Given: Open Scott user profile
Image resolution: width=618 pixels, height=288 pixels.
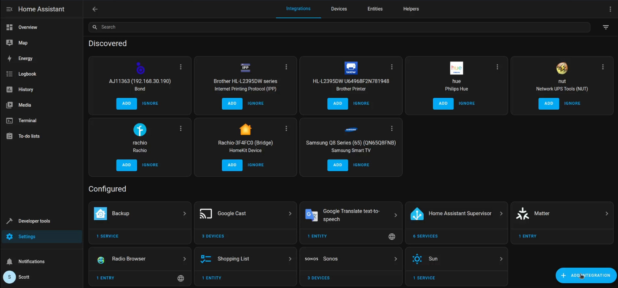Looking at the screenshot, I should (x=42, y=277).
